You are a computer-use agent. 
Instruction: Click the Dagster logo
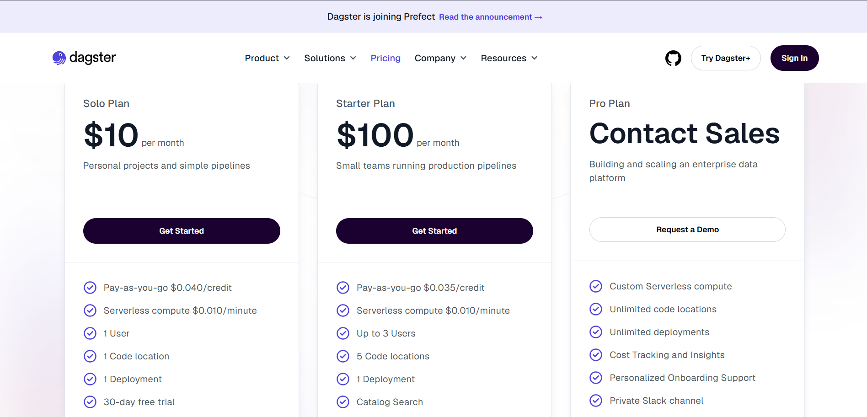click(x=84, y=58)
